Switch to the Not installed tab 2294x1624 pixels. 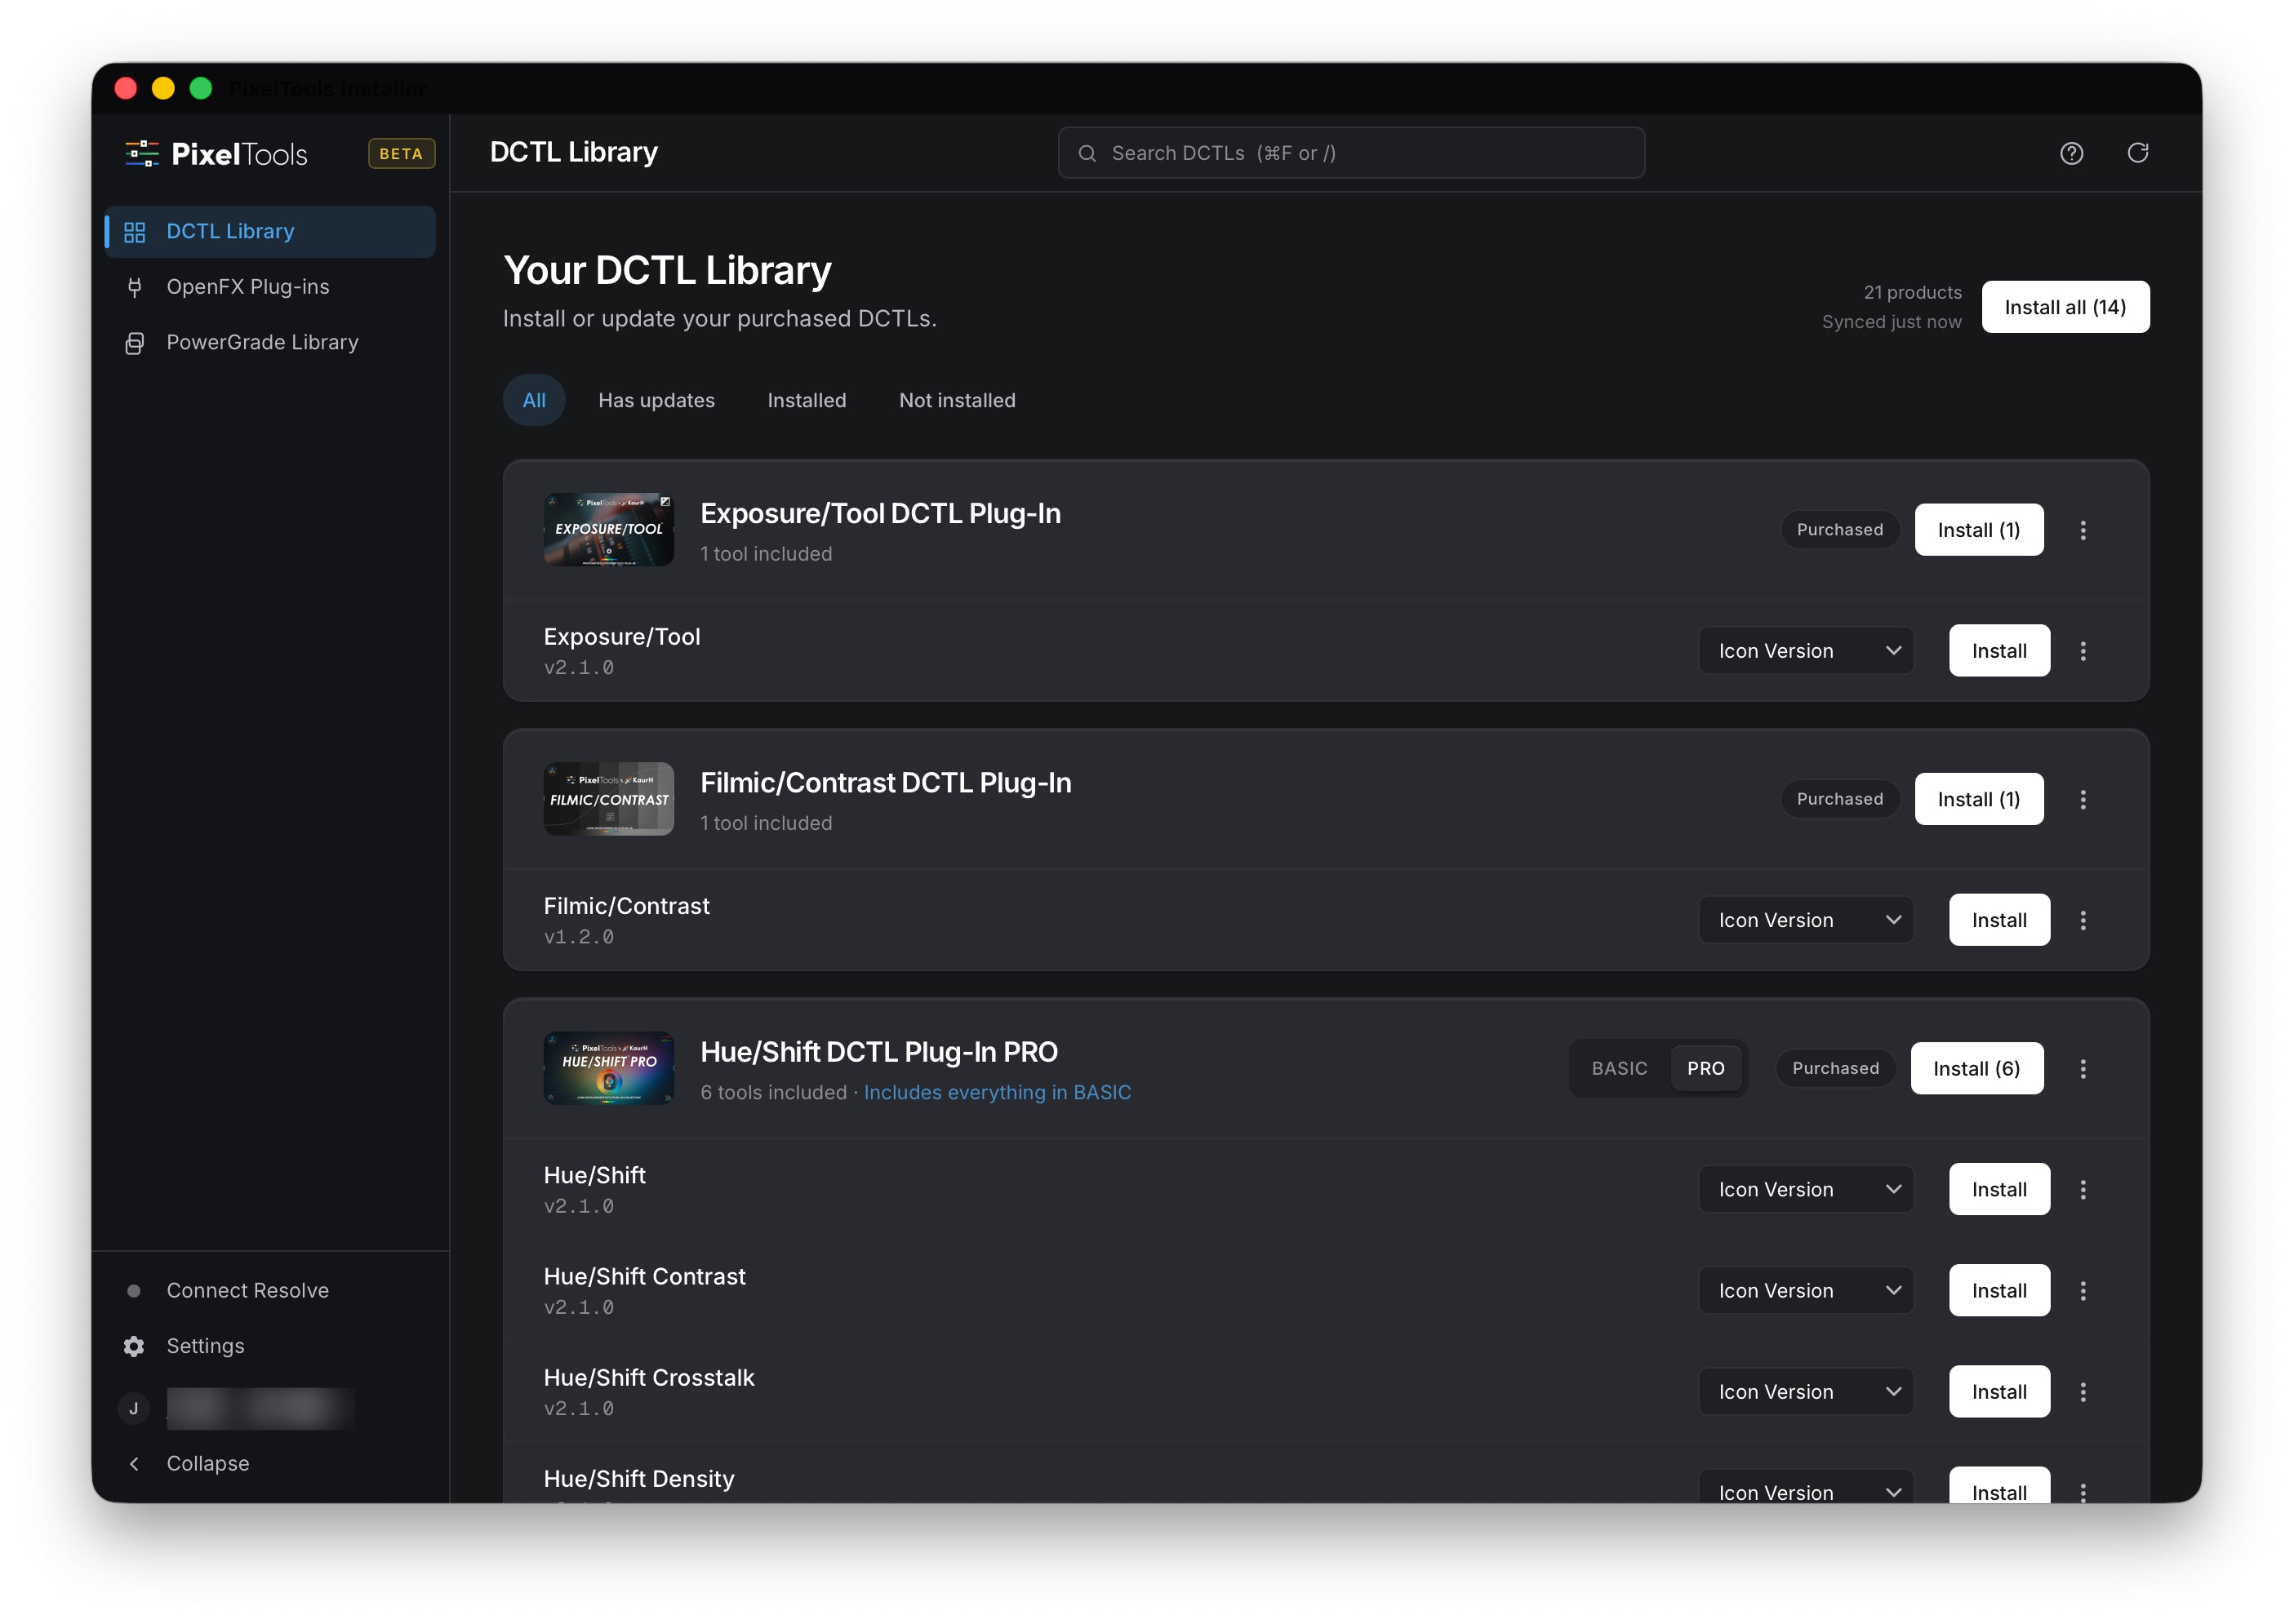(957, 400)
